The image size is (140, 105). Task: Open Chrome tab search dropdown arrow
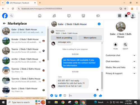click(x=3, y=3)
